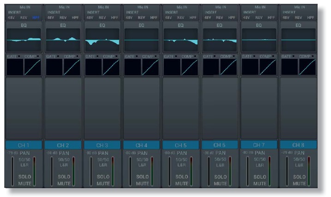Select the CH 2 channel label

pos(63,145)
